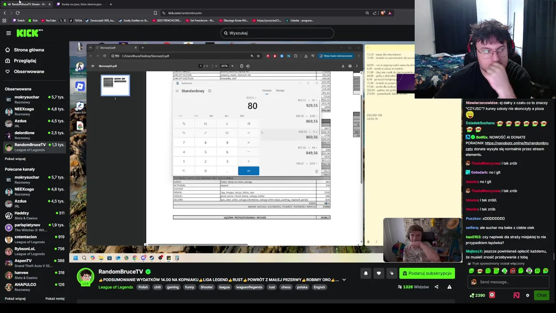Expand recommended channels with bottom Pokaż więcej
The image size is (556, 313).
click(x=15, y=299)
